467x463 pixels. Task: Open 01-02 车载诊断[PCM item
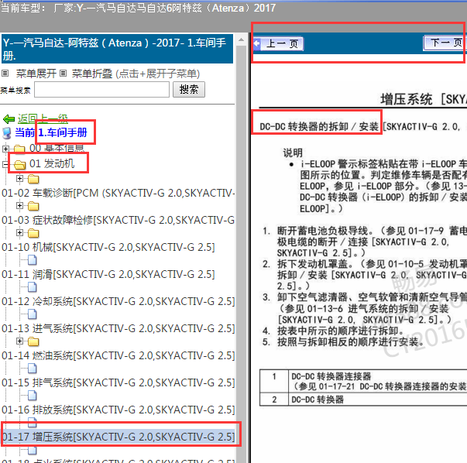118,194
